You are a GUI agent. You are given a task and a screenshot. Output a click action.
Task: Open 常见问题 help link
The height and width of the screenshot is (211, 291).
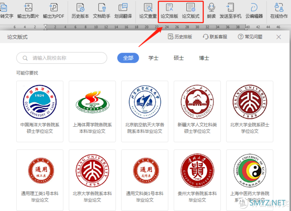click(x=250, y=37)
